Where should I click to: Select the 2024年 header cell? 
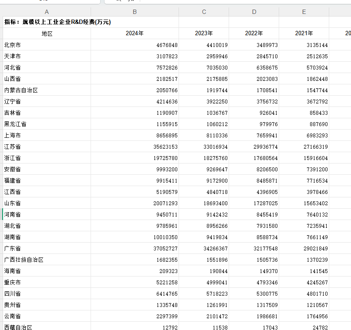click(x=135, y=33)
